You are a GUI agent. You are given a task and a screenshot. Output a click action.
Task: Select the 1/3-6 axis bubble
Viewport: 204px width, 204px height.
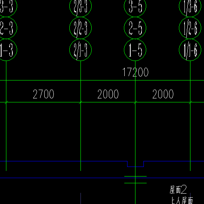tap(190, 6)
